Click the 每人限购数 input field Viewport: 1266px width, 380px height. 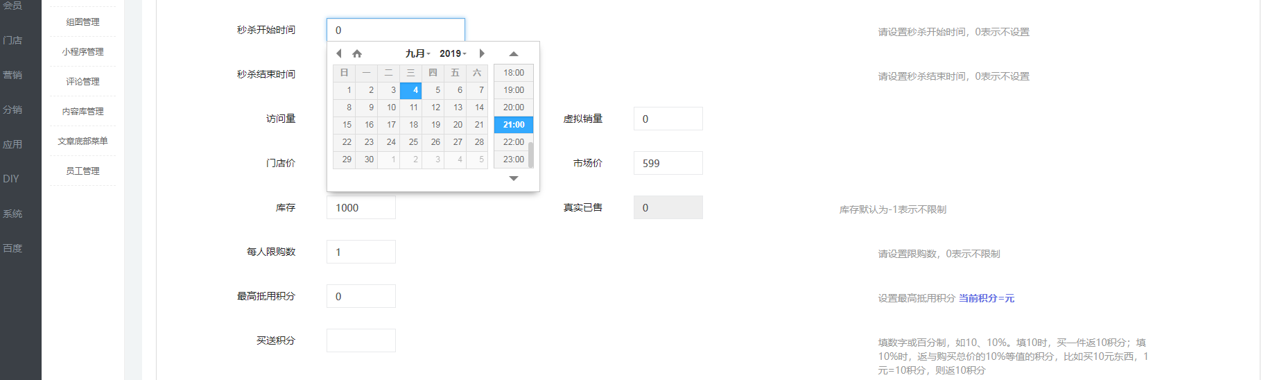coord(361,252)
